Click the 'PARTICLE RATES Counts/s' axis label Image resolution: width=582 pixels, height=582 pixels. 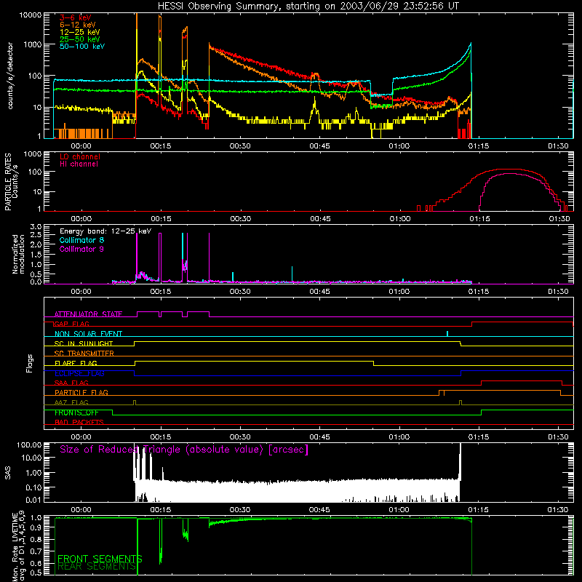point(11,182)
